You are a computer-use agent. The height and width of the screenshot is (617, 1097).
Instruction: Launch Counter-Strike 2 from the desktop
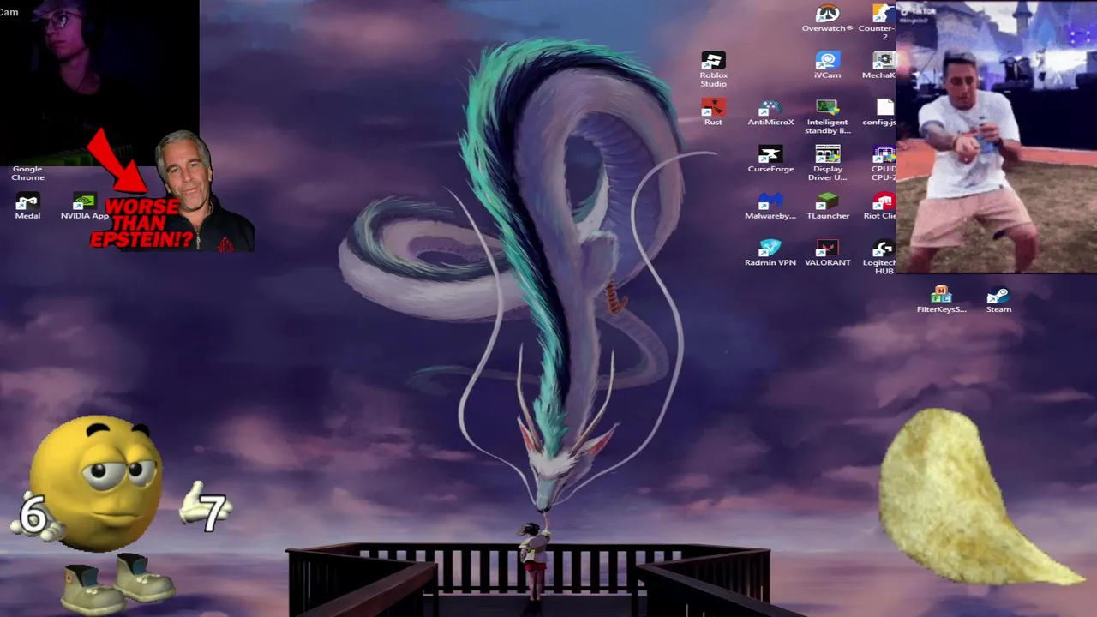877,21
